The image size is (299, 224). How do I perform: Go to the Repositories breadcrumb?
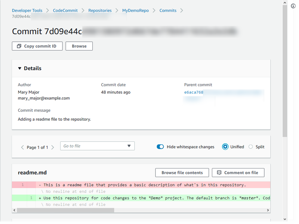coord(100,10)
